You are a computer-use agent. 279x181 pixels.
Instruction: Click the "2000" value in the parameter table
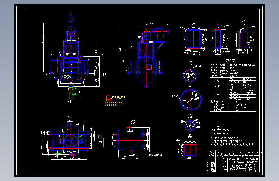[x=232, y=71]
